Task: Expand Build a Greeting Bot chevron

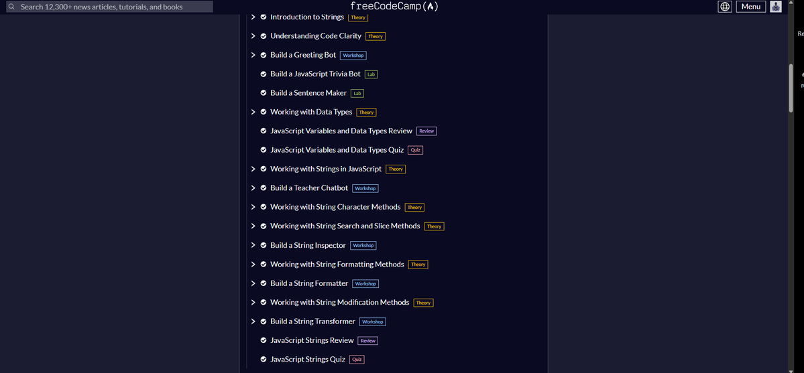Action: 253,55
